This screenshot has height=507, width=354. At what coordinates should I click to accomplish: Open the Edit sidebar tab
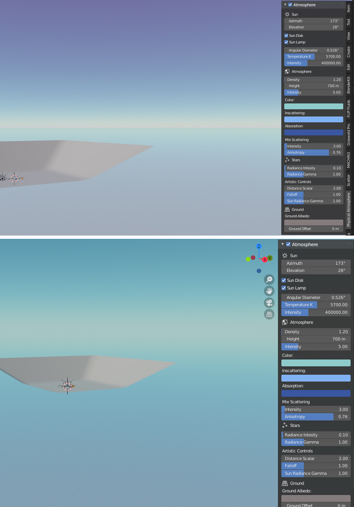[348, 67]
